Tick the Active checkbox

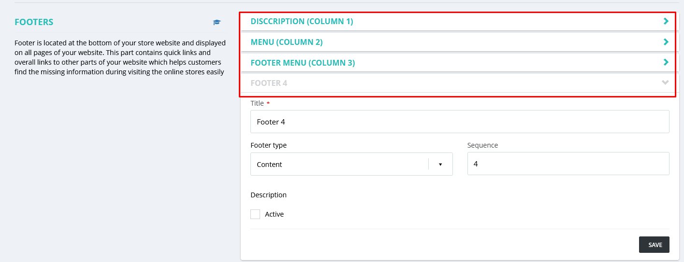pos(255,214)
